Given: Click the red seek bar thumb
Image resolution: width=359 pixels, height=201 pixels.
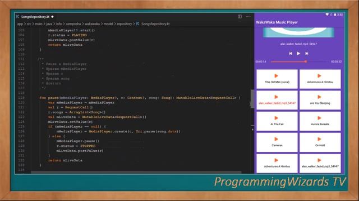Looking at the screenshot, I should pos(306,61).
